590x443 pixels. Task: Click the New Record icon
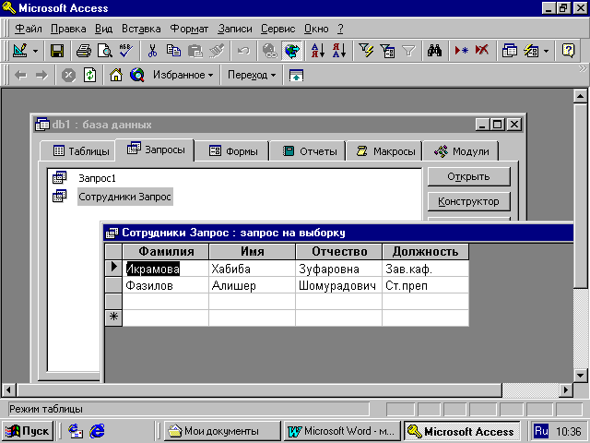461,51
